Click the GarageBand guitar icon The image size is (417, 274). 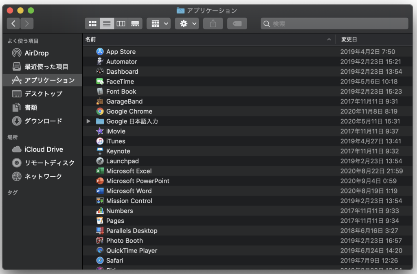coord(100,101)
